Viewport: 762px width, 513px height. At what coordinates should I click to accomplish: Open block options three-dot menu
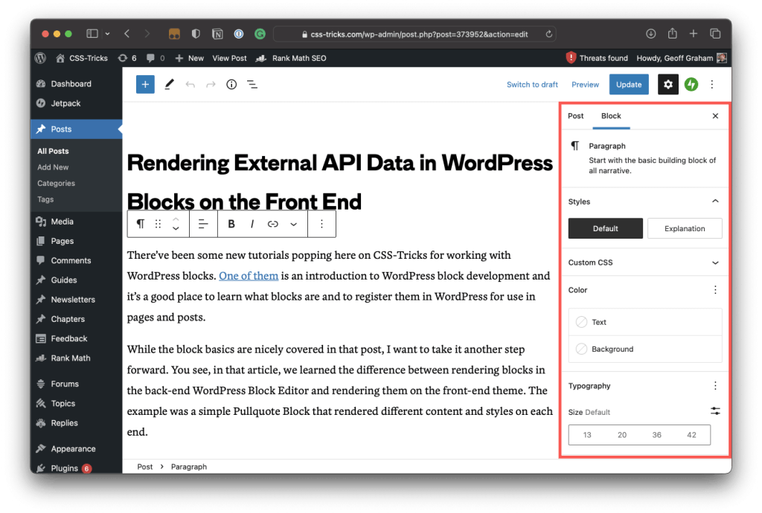tap(321, 224)
